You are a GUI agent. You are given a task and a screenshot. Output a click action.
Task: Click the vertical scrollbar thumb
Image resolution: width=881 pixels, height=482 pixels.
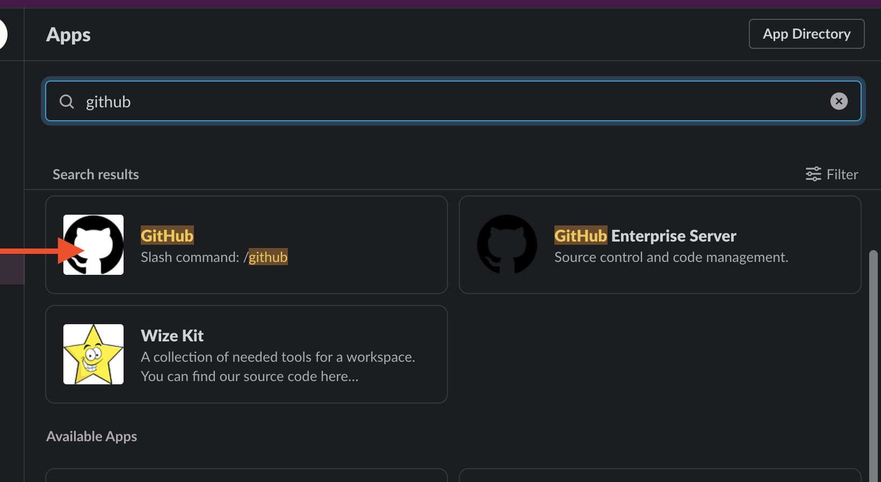tap(873, 365)
